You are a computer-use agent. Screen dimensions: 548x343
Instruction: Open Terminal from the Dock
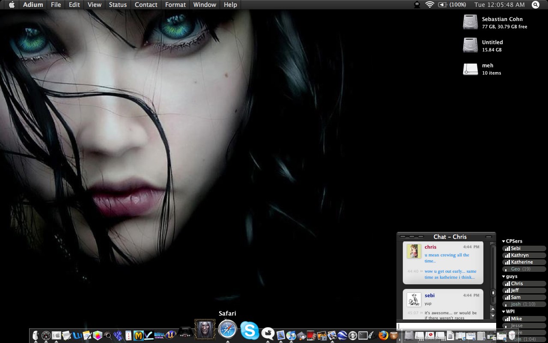(363, 336)
